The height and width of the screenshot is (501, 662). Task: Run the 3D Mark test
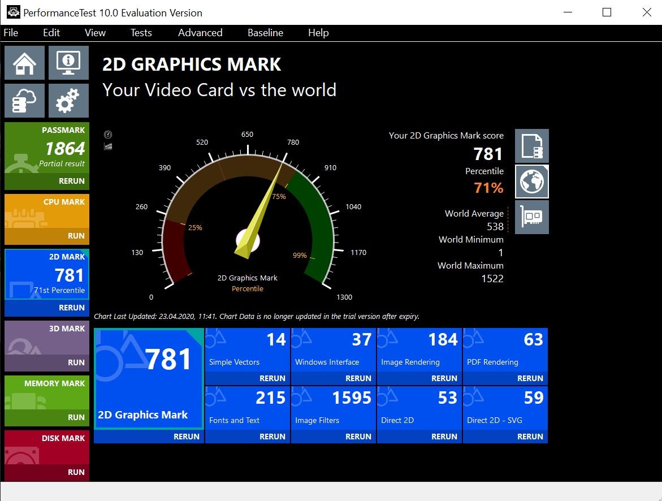[47, 362]
